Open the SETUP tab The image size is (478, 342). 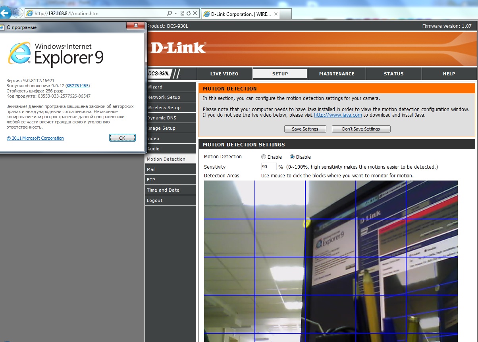[x=280, y=74]
